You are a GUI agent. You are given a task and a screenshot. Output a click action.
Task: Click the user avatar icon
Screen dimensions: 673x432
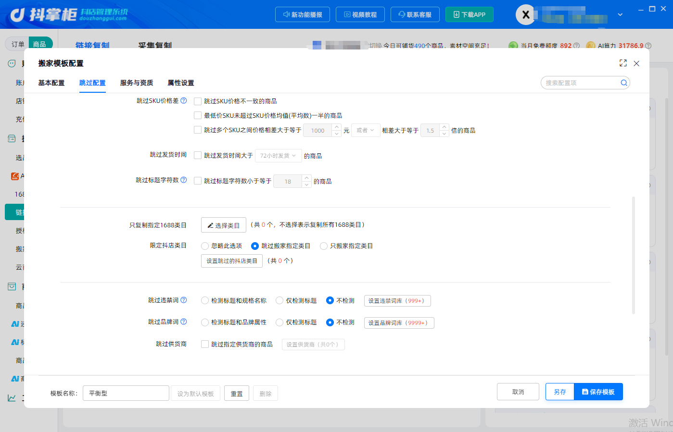coord(526,15)
